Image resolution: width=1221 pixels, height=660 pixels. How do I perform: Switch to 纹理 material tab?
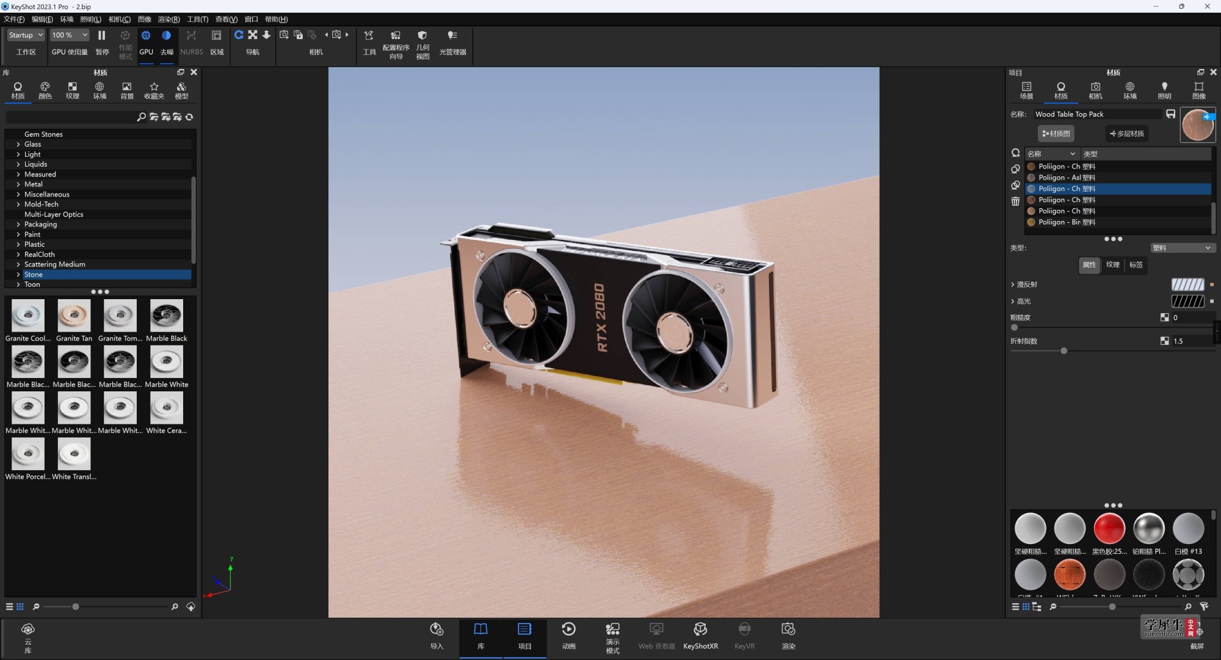pyautogui.click(x=1113, y=264)
